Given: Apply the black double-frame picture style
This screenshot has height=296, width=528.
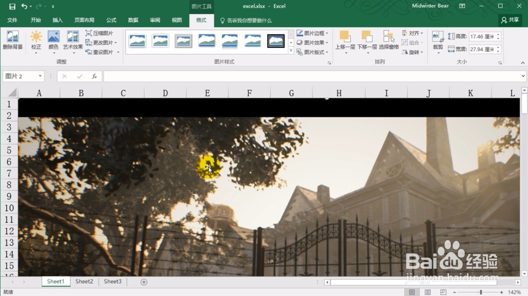Looking at the screenshot, I should [276, 41].
